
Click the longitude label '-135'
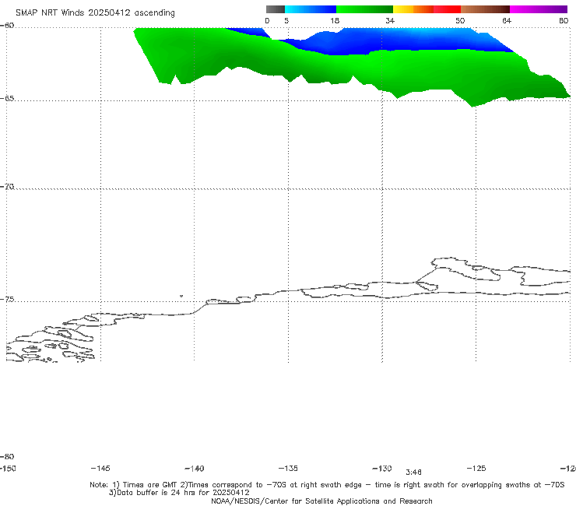288,469
